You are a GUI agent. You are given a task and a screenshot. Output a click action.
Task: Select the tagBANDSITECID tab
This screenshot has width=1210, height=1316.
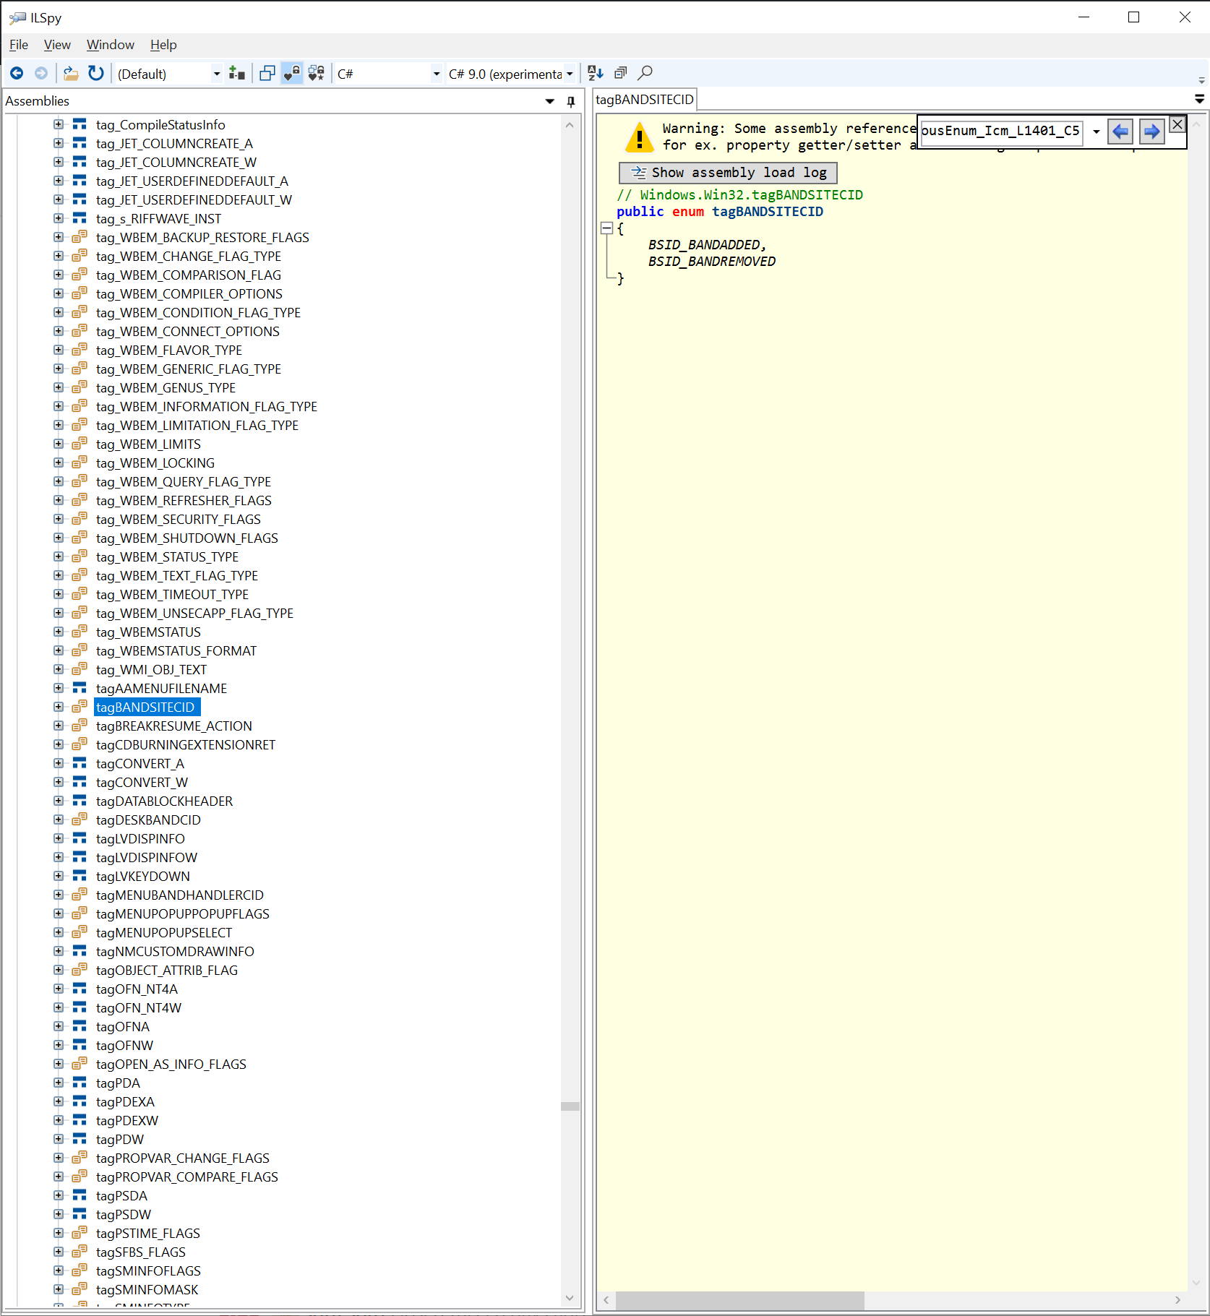click(x=643, y=99)
